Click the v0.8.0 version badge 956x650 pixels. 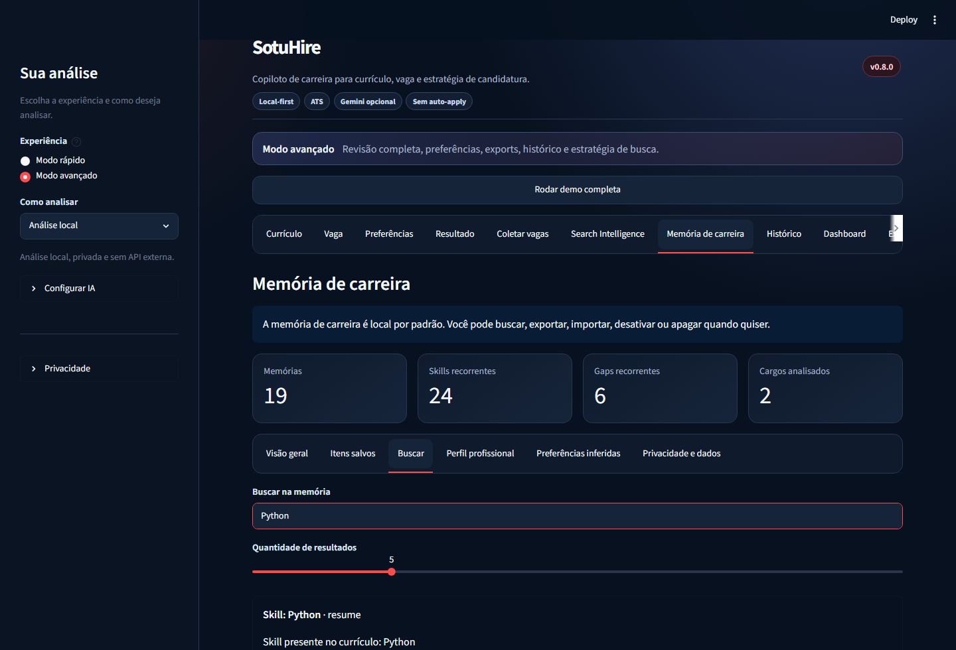tap(882, 66)
